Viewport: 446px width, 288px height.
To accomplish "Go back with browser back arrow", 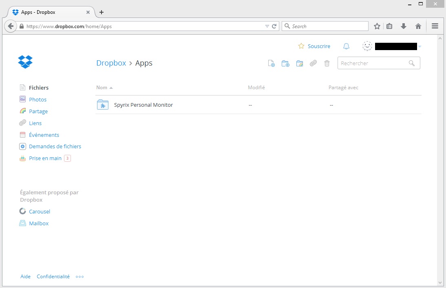I will pos(11,26).
